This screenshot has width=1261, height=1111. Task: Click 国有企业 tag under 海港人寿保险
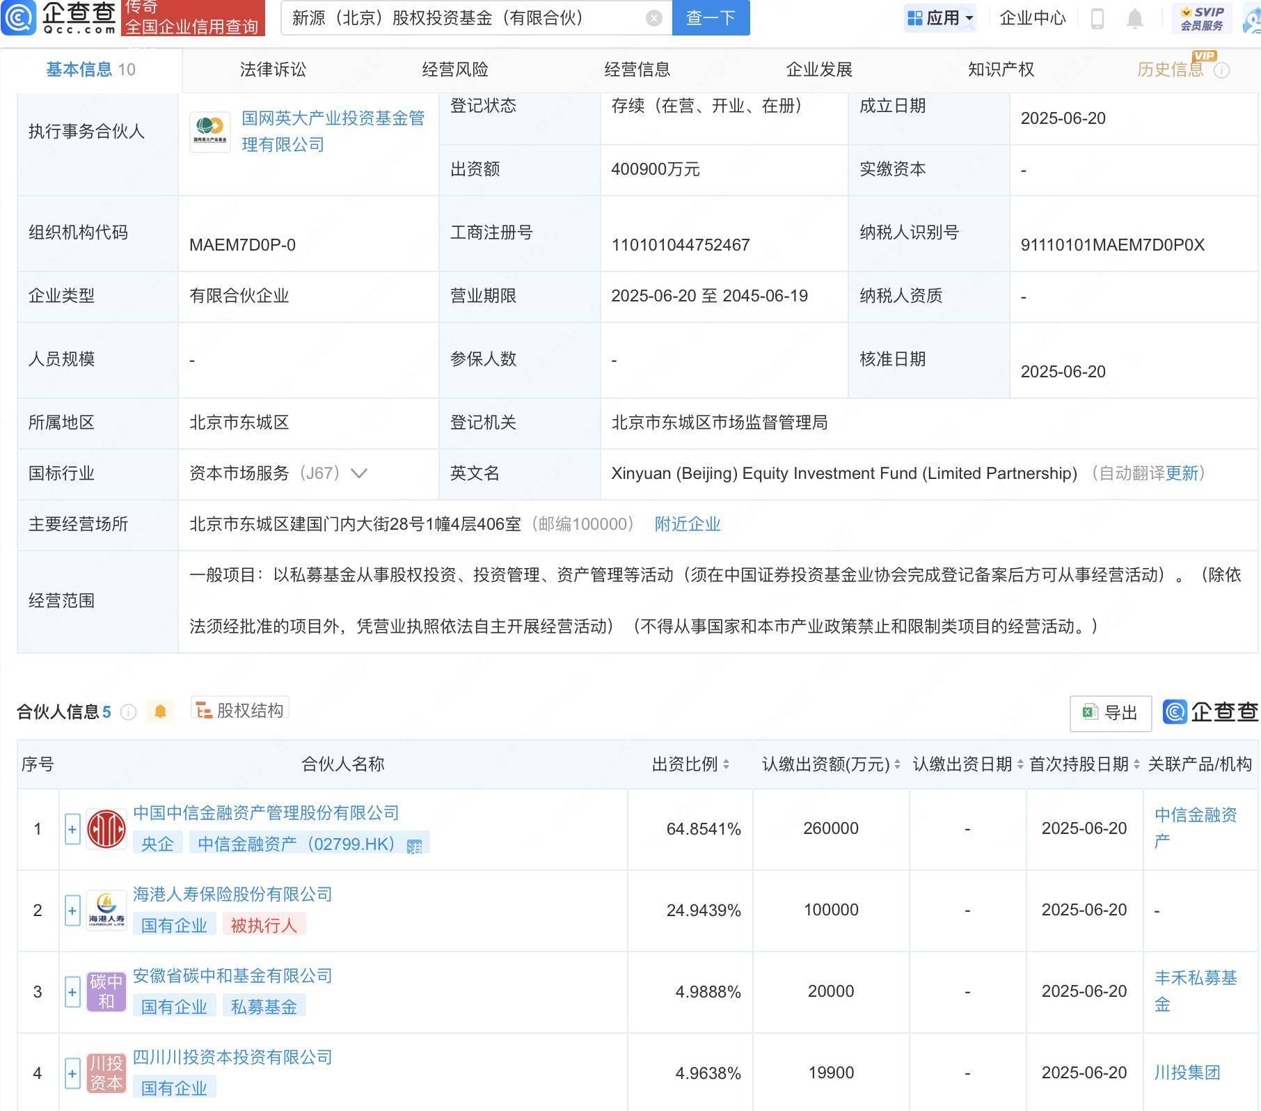[174, 925]
